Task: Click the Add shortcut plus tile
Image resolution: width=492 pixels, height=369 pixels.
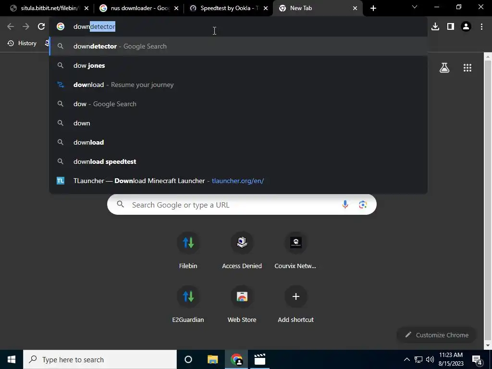Action: point(295,304)
